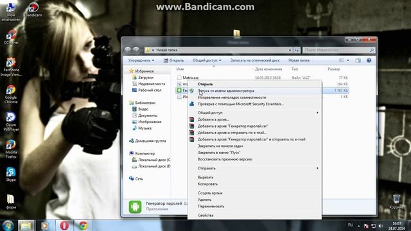
Task: Open Opera from the taskbar
Action: click(x=64, y=225)
